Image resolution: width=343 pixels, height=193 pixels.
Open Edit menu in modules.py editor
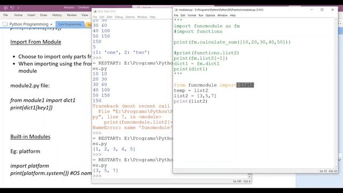click(x=183, y=16)
